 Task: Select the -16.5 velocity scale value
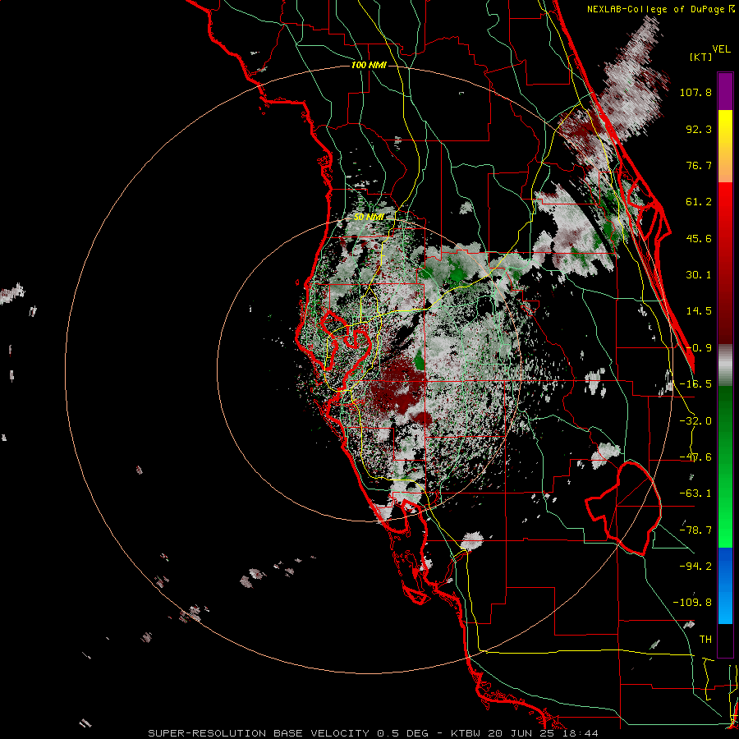(695, 384)
